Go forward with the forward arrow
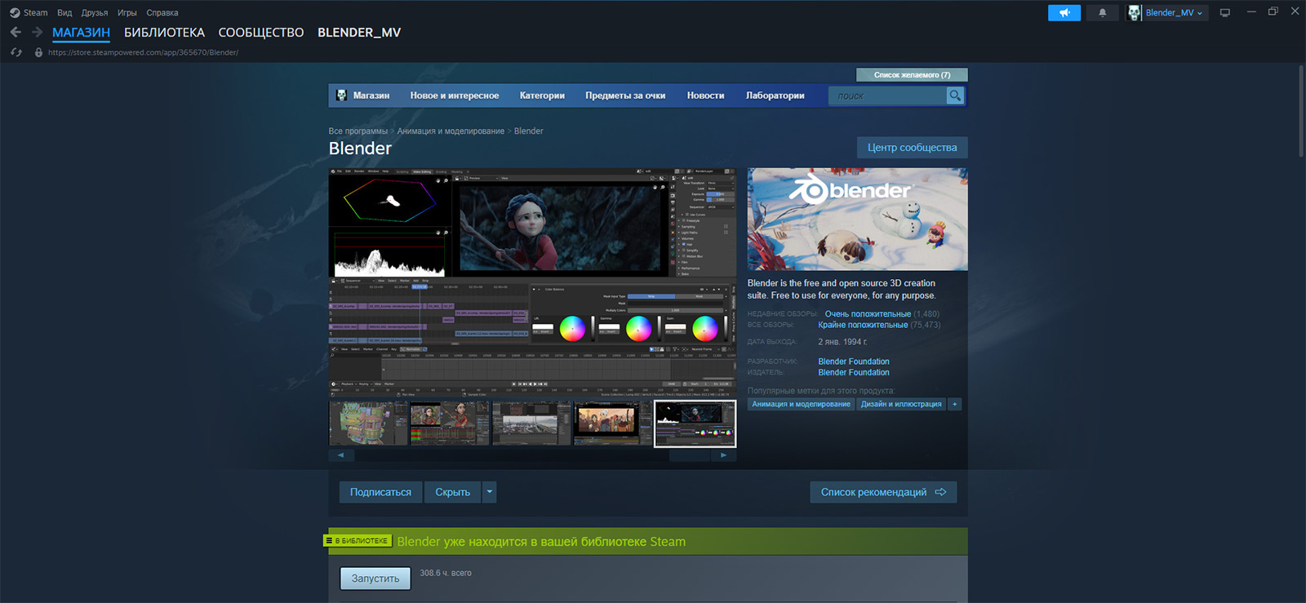The height and width of the screenshot is (603, 1306). pyautogui.click(x=37, y=32)
